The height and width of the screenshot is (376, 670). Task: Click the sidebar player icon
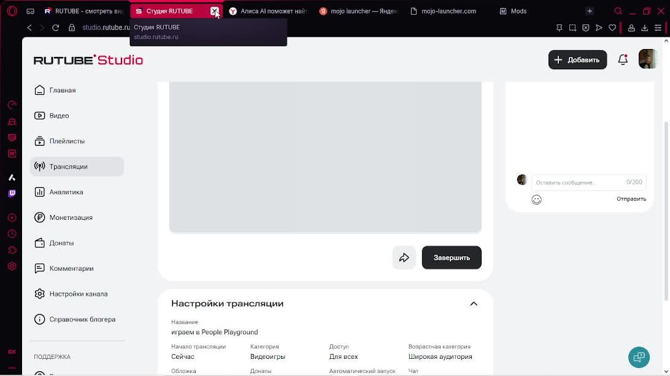(x=12, y=218)
